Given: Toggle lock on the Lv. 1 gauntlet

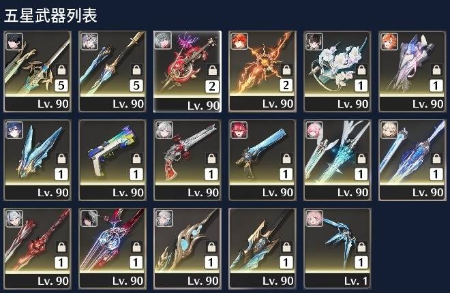Looking at the screenshot, I should coord(361,247).
